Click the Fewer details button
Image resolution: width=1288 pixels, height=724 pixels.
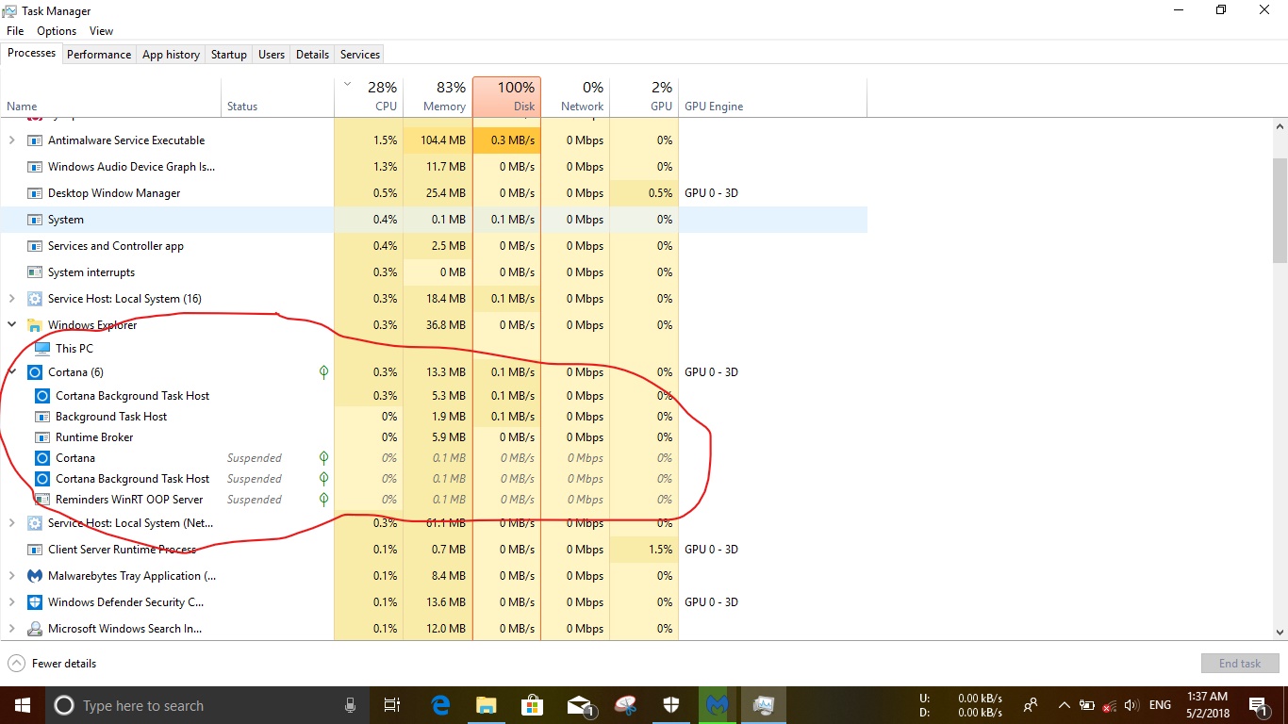[52, 664]
